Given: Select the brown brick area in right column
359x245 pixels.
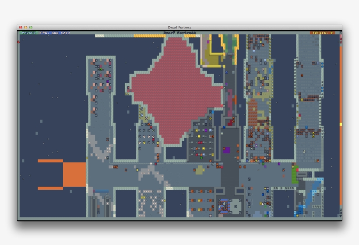Looking at the screenshot, I should coord(253,114).
